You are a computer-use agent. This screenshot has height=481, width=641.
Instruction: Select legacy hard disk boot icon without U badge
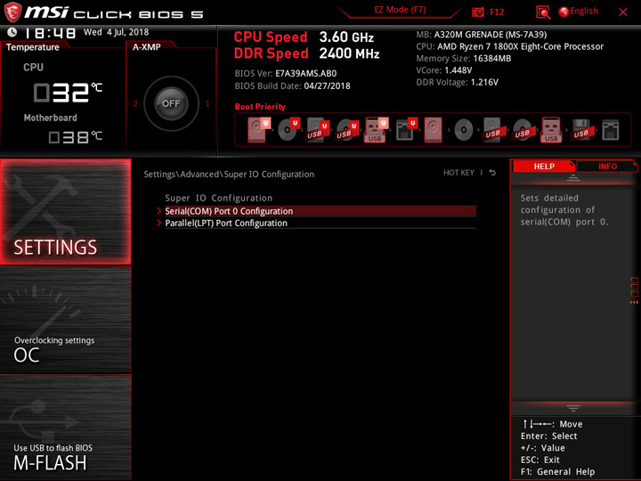point(434,130)
